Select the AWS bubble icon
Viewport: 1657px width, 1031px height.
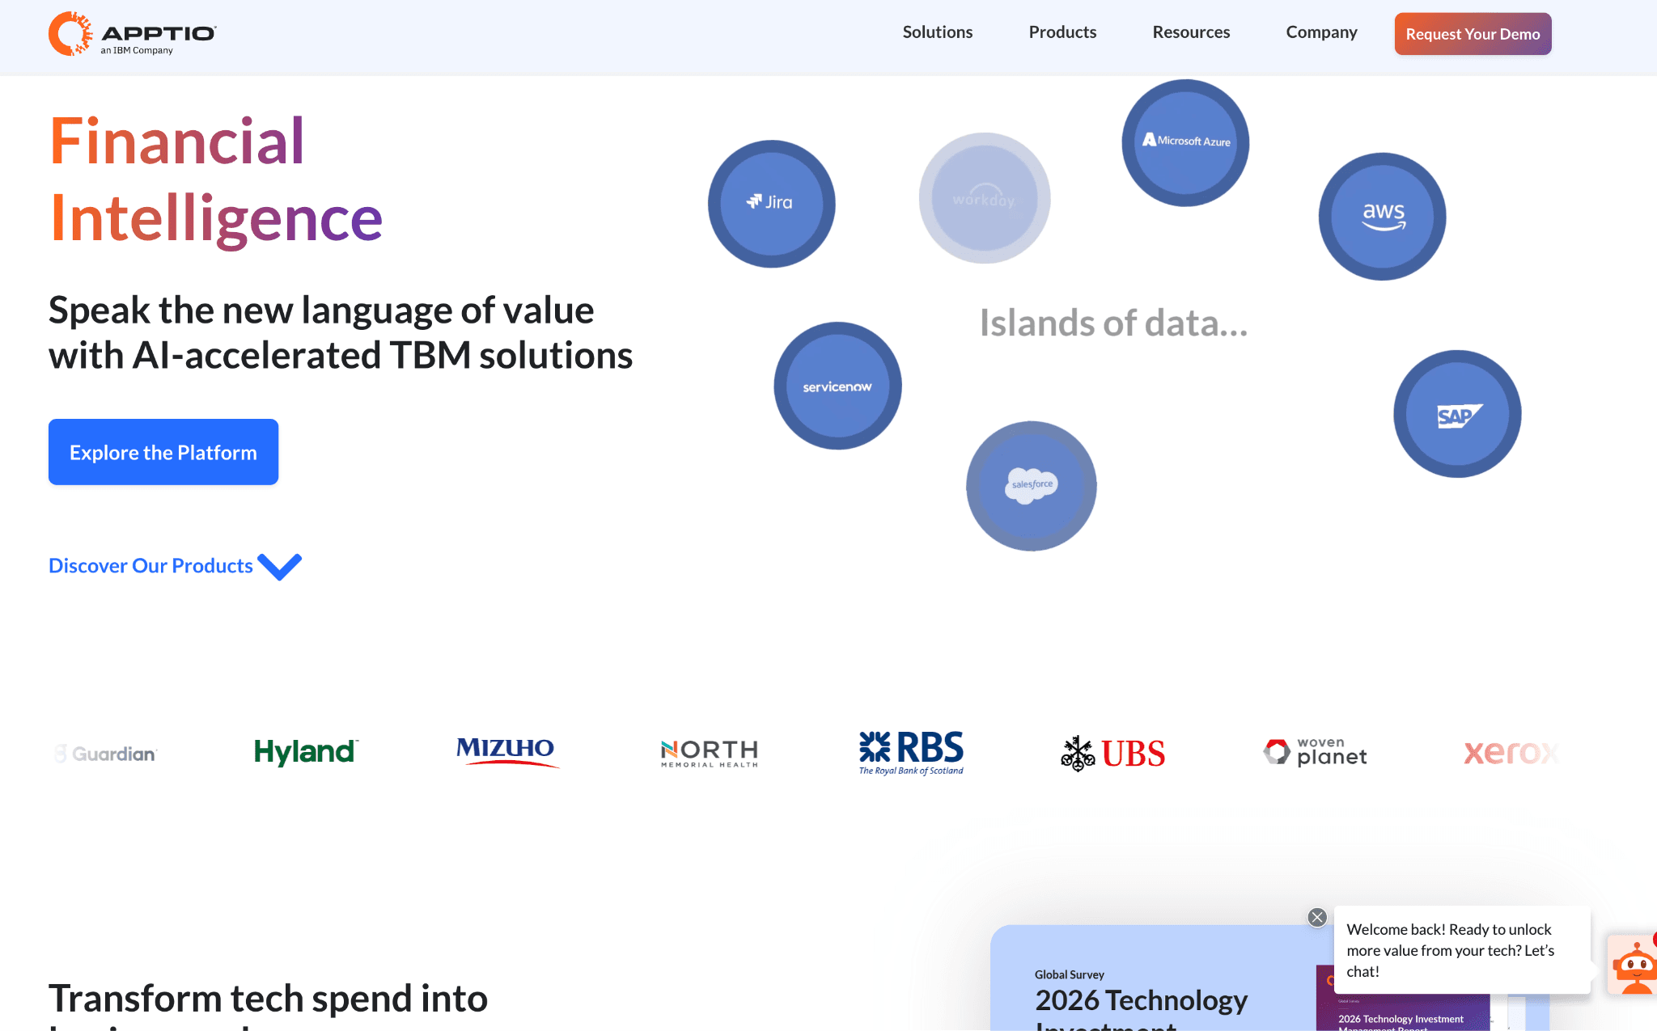pos(1383,216)
